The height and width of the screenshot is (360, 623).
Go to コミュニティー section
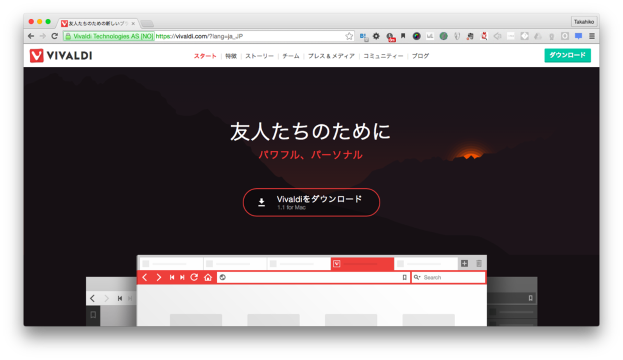coord(383,56)
